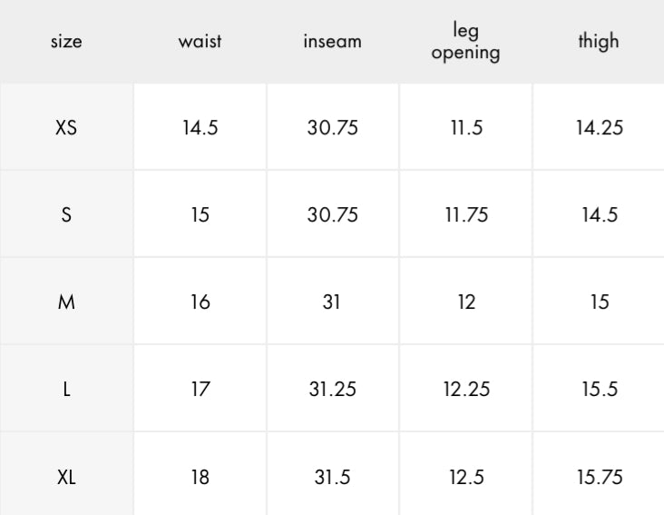
Task: Click the XL thigh value 15.75
Action: [x=599, y=479]
